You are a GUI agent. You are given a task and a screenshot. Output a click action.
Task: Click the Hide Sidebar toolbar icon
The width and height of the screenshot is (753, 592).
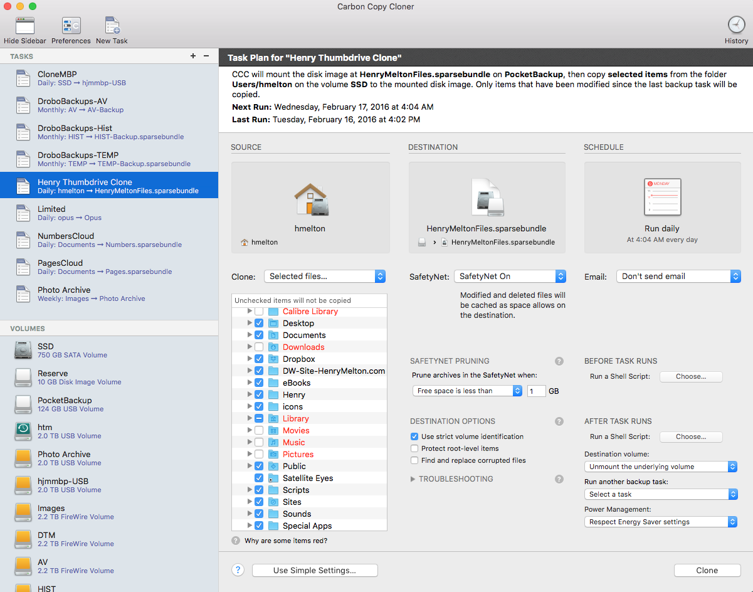[25, 26]
